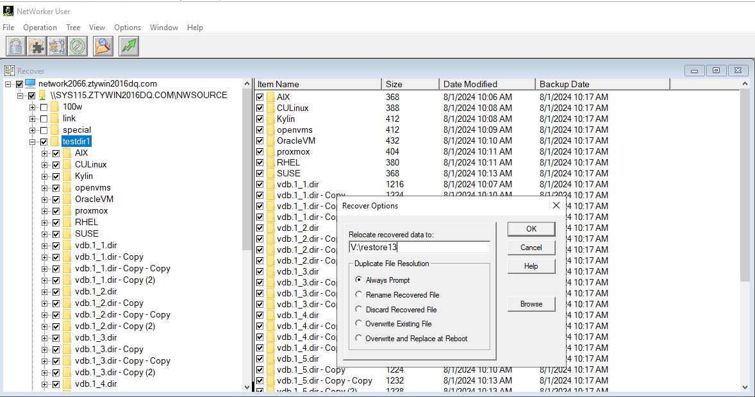This screenshot has width=755, height=397.
Task: Open the Tree menu
Action: click(73, 28)
